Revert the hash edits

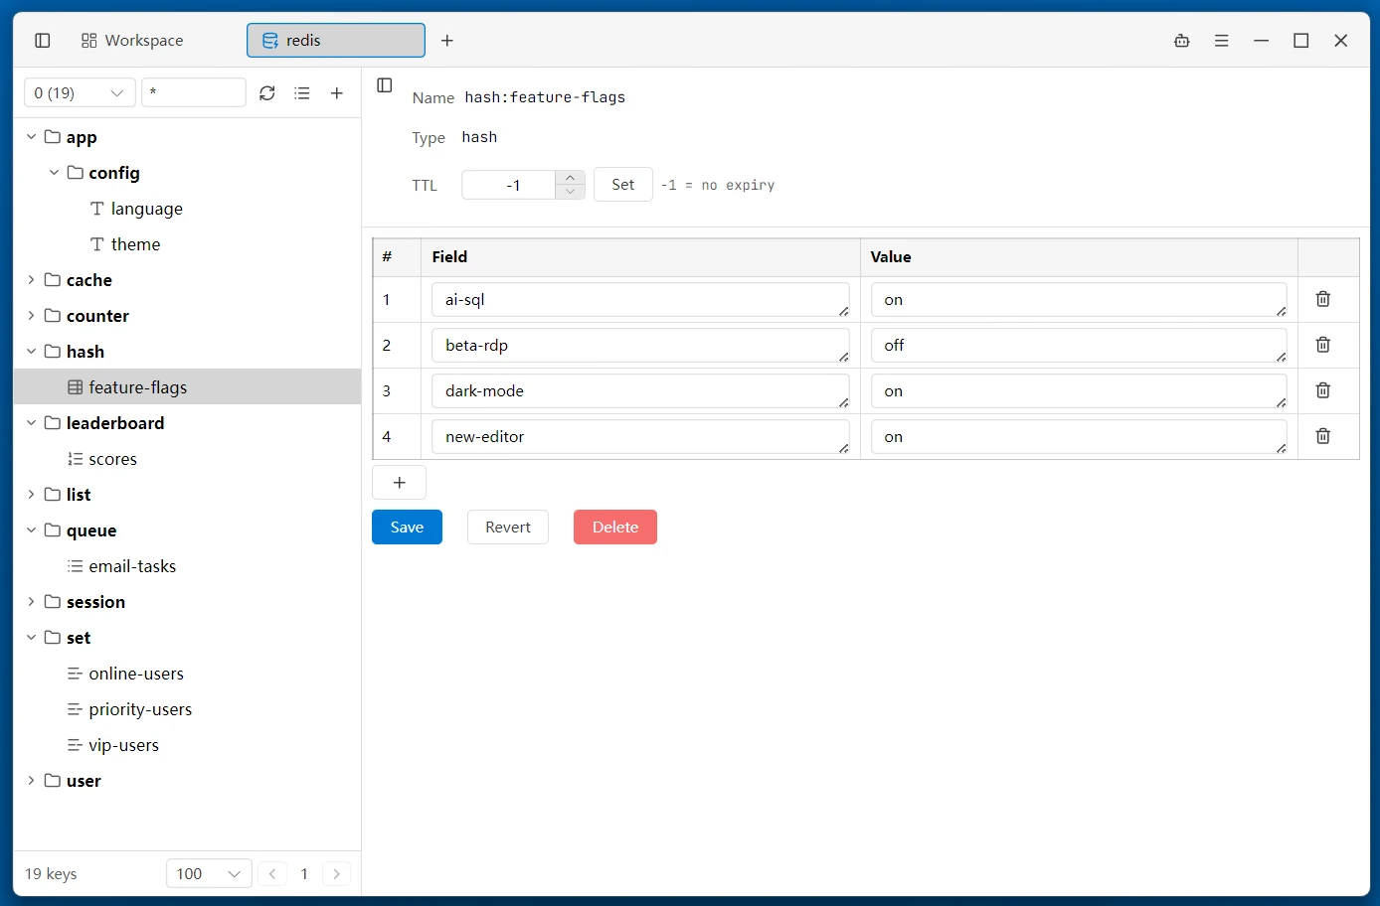click(508, 528)
